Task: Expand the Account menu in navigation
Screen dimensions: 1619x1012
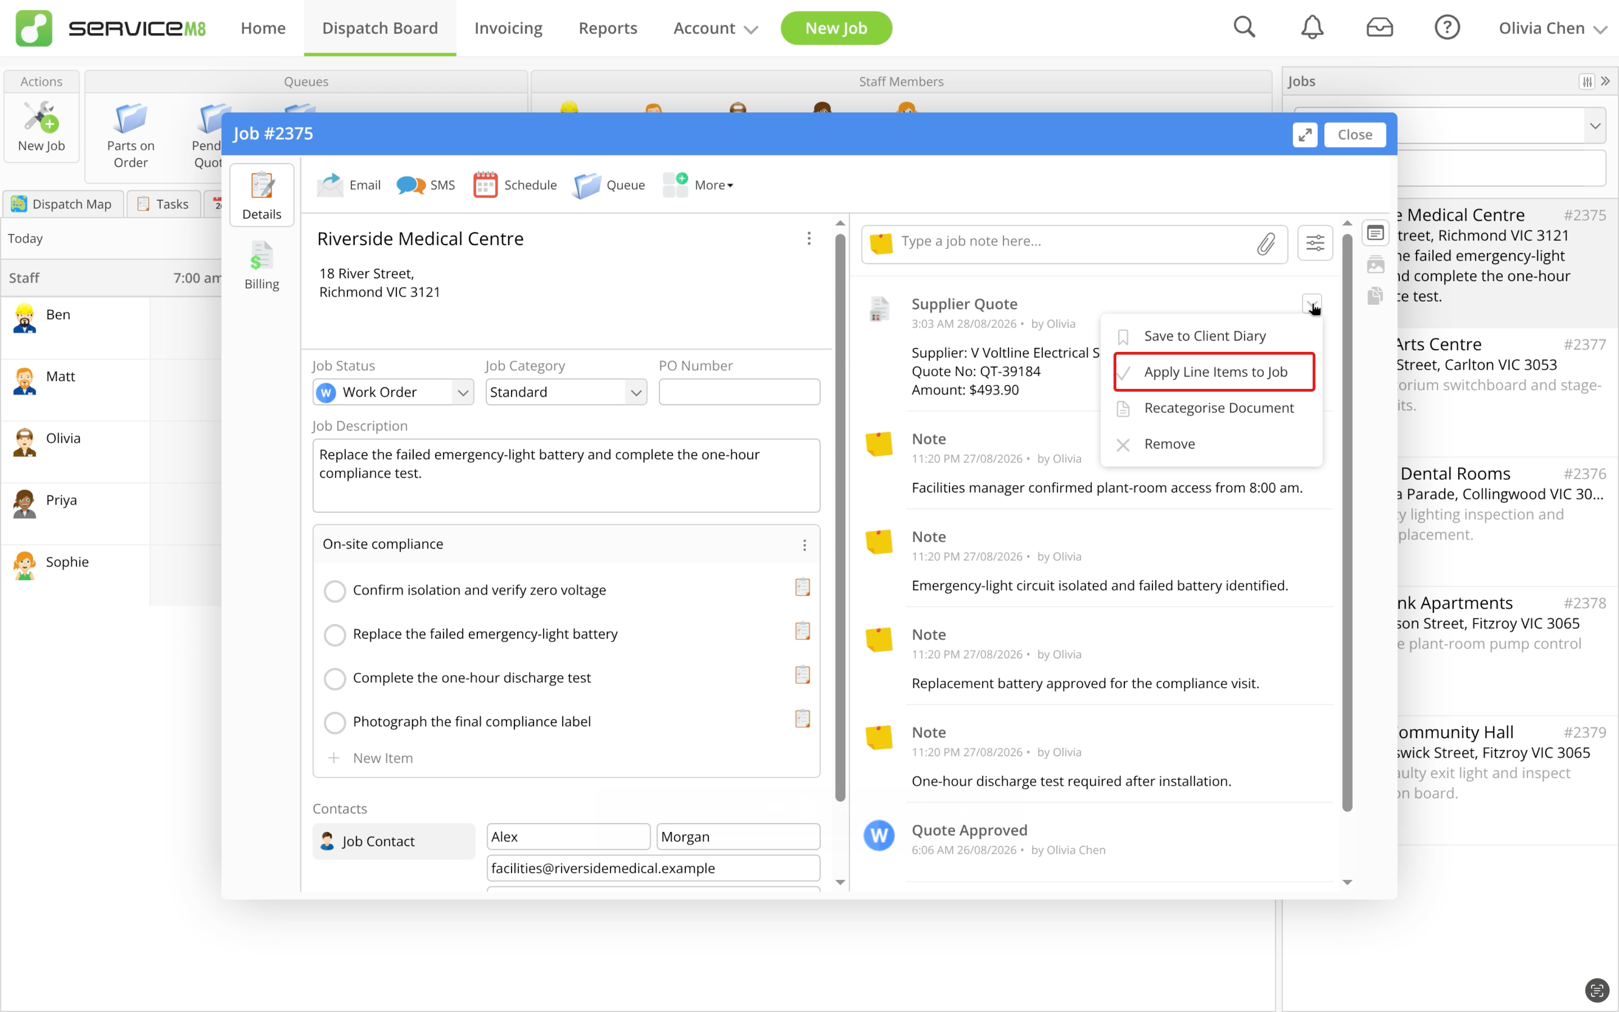Action: 716,28
